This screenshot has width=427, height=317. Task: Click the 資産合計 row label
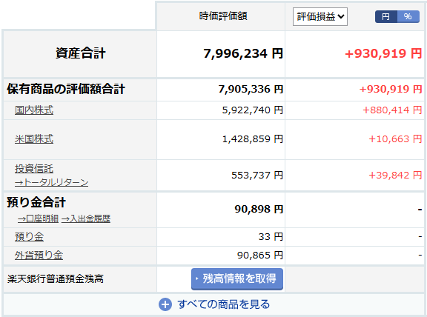point(81,53)
